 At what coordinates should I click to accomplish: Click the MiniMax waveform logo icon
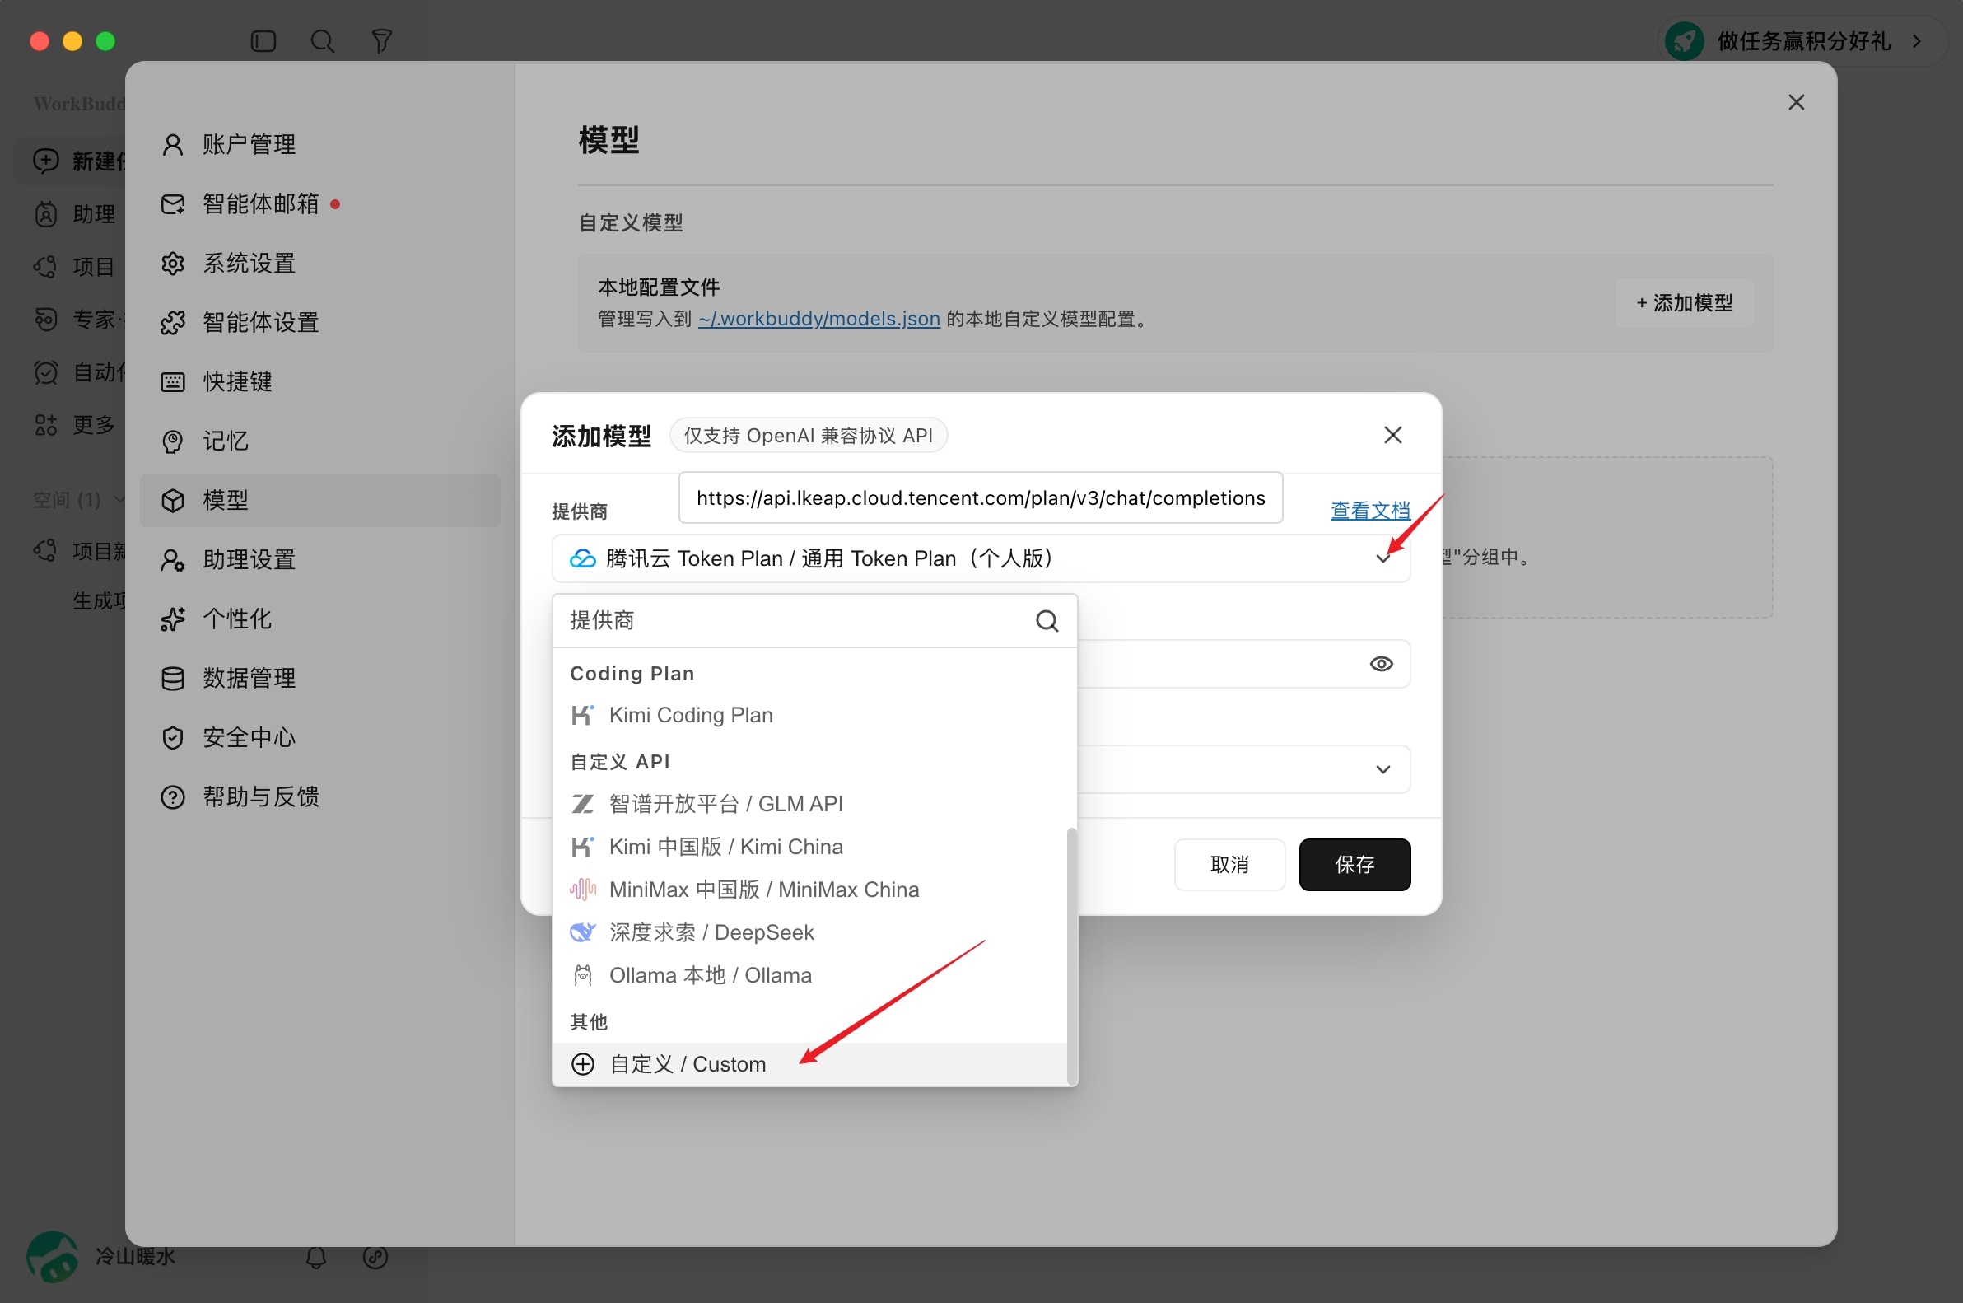pyautogui.click(x=582, y=890)
